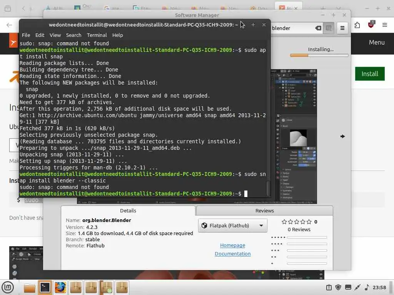
Task: Open the terminal's Edit menu
Action: click(x=40, y=35)
